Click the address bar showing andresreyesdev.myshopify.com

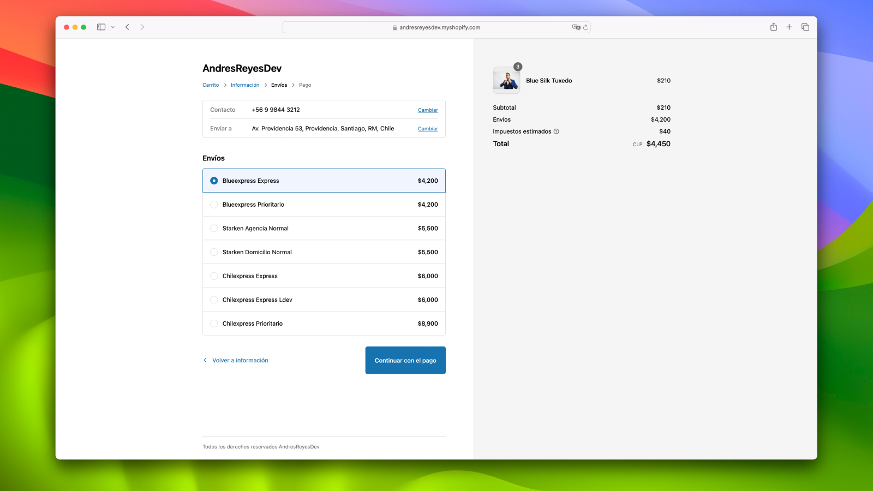pyautogui.click(x=436, y=27)
